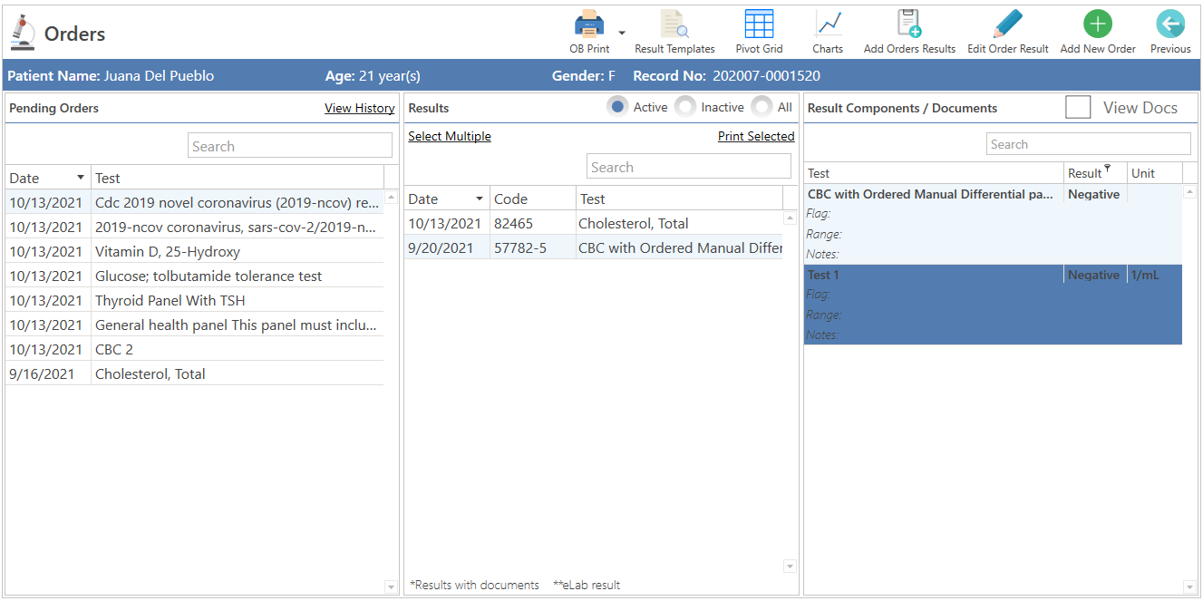Select the Vitamin D, 25-Hydroxy order

click(x=195, y=251)
